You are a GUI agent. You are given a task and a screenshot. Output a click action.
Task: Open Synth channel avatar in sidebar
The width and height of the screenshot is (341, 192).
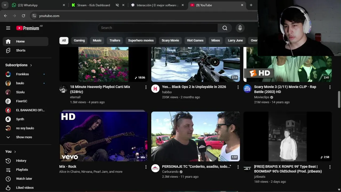click(x=8, y=119)
